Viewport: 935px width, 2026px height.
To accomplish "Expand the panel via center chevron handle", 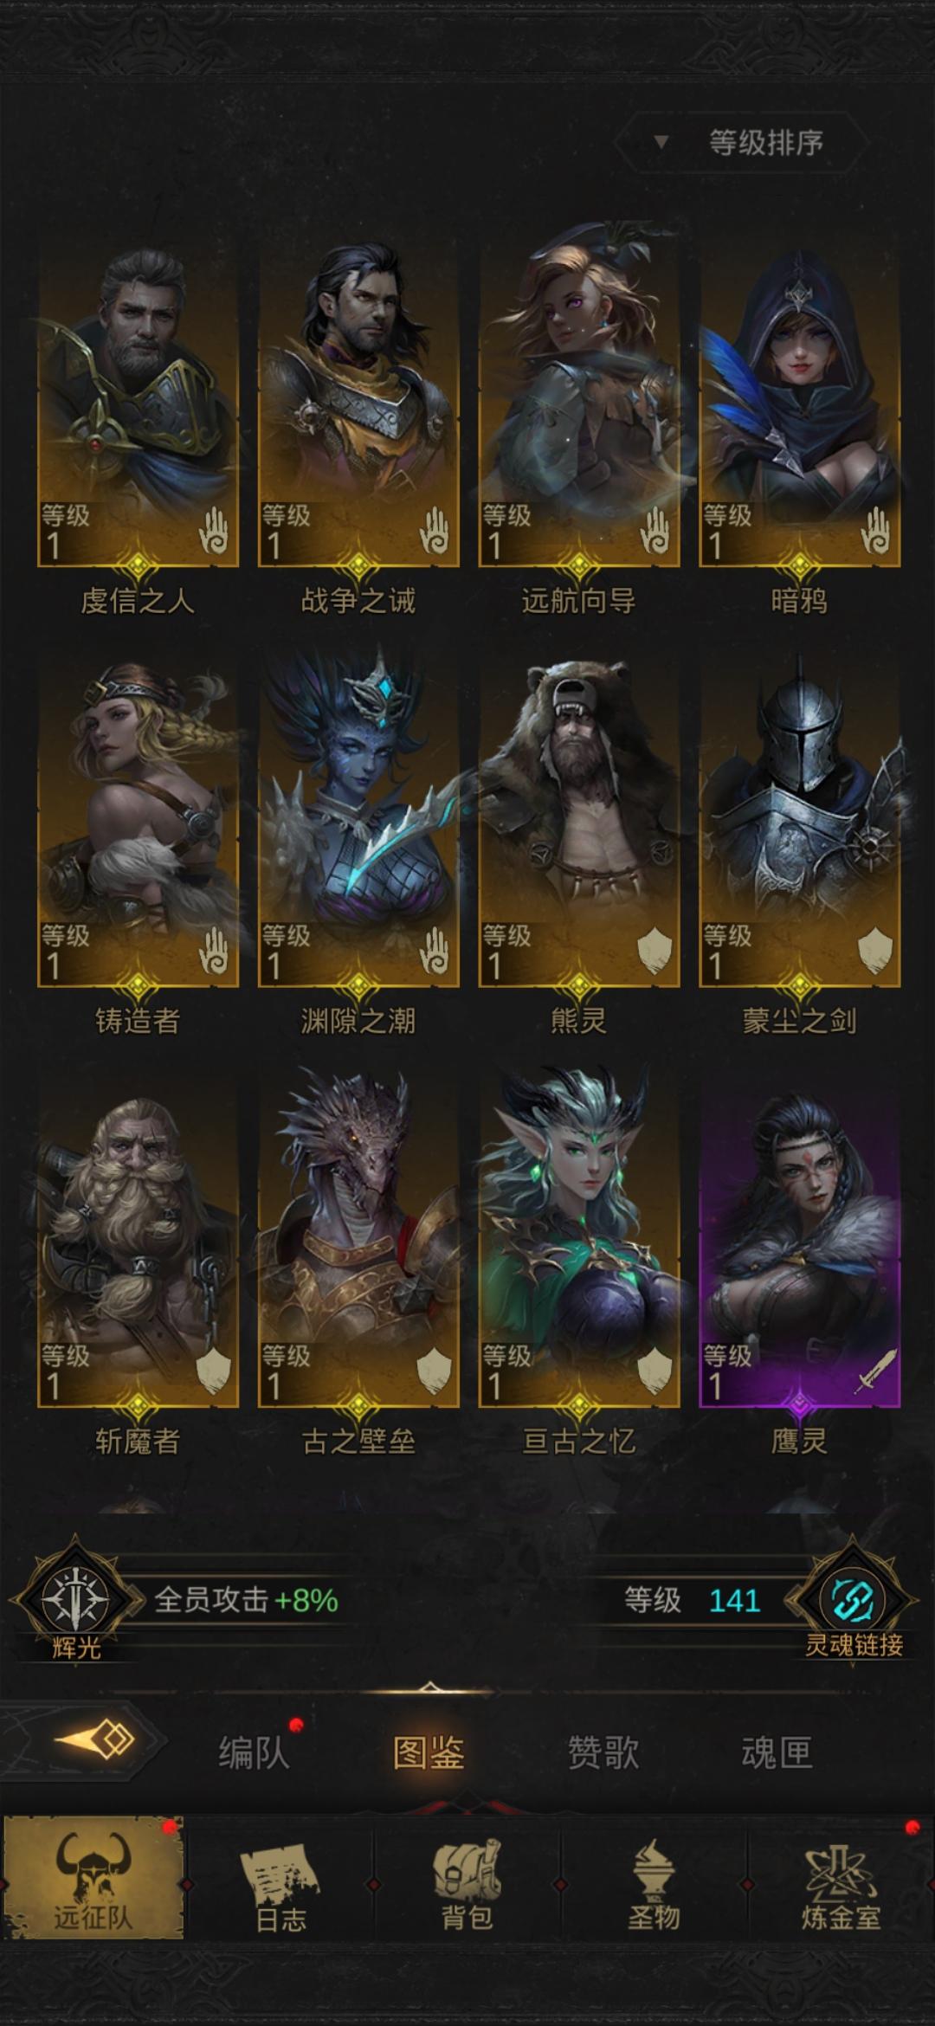I will click(429, 1687).
